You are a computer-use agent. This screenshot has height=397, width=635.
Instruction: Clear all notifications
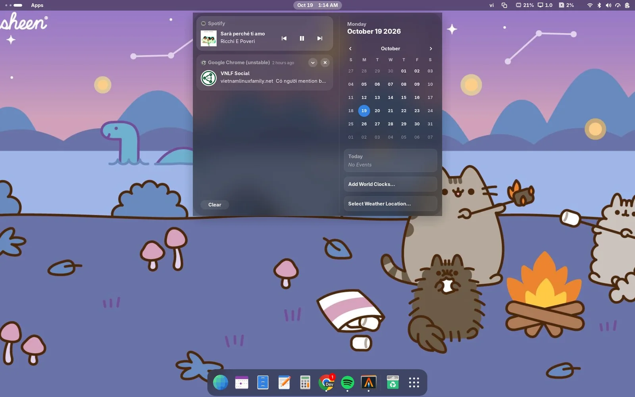pyautogui.click(x=215, y=205)
